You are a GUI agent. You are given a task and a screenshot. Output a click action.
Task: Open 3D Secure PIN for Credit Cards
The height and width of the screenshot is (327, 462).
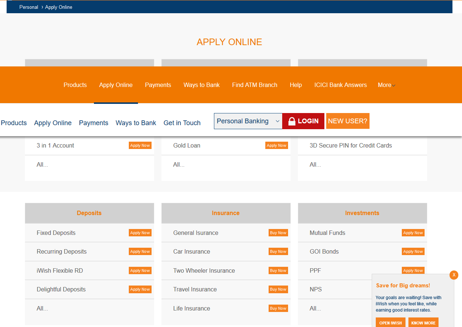351,145
